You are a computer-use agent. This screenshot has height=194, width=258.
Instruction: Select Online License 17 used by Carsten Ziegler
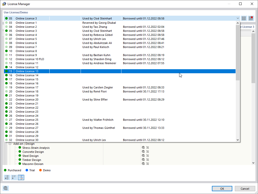click(x=120, y=87)
